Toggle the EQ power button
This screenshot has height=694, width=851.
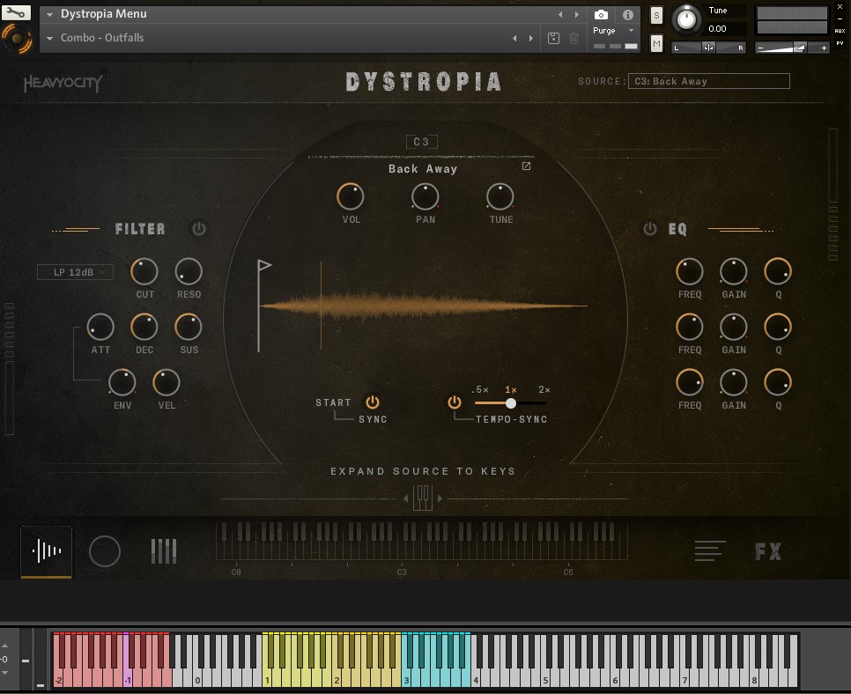pyautogui.click(x=650, y=229)
